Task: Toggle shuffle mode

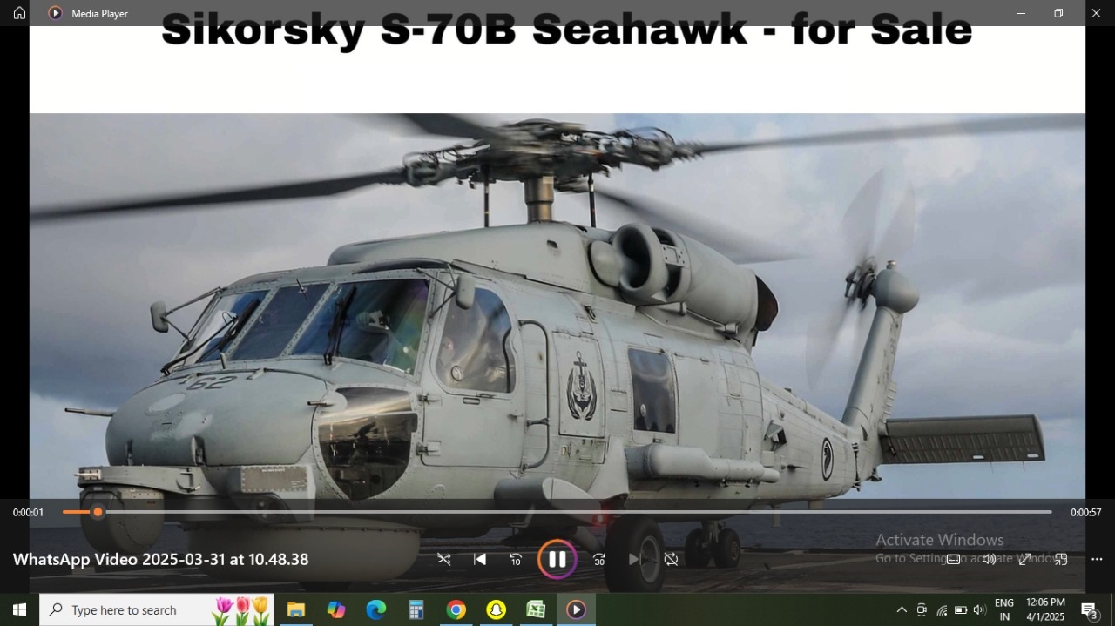Action: (x=443, y=559)
